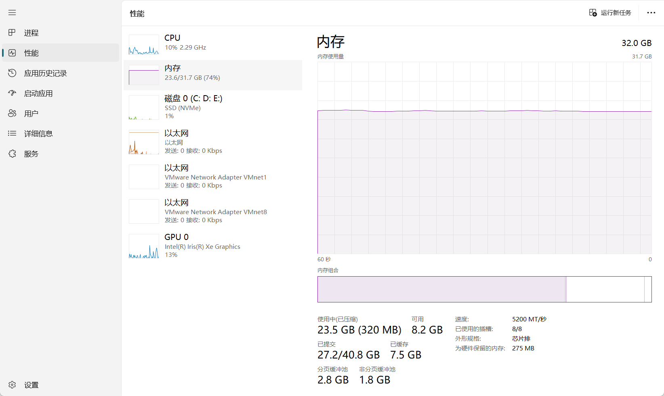Viewport: 664px width, 396px height.
Task: Open the 服务 tab label
Action: click(31, 154)
